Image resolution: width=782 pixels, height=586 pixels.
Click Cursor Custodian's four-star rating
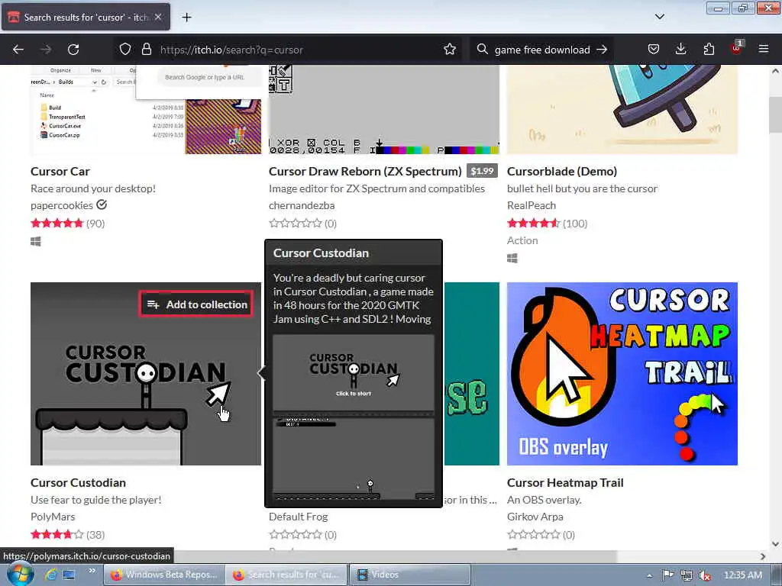point(57,535)
